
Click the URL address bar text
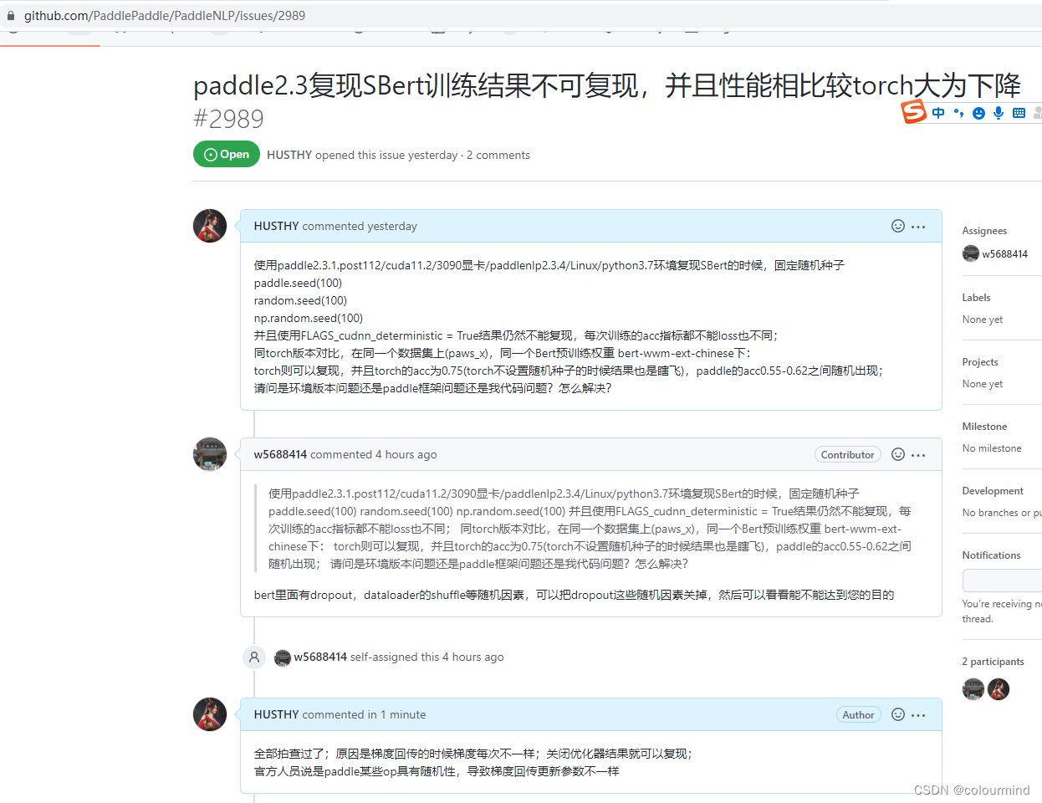(x=164, y=16)
